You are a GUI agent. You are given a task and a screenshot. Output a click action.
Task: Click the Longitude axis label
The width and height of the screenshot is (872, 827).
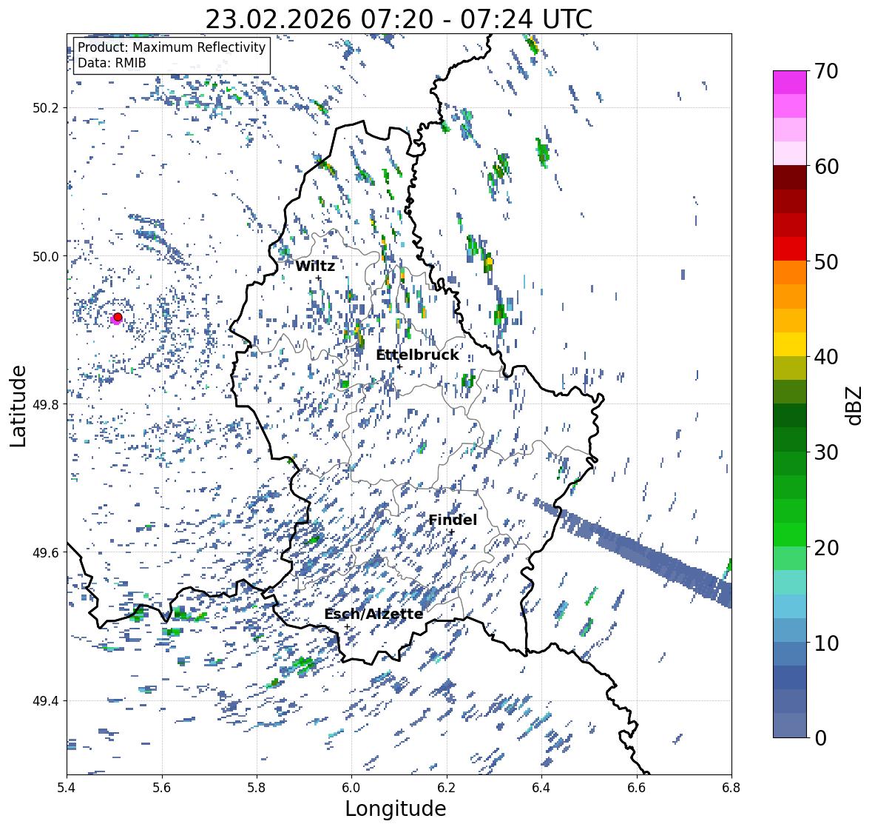click(x=396, y=808)
